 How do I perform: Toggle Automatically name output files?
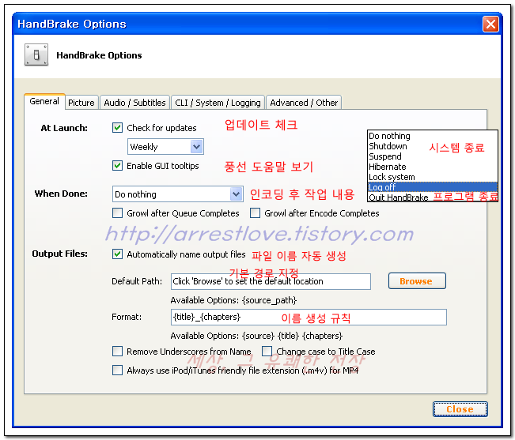[x=117, y=254]
